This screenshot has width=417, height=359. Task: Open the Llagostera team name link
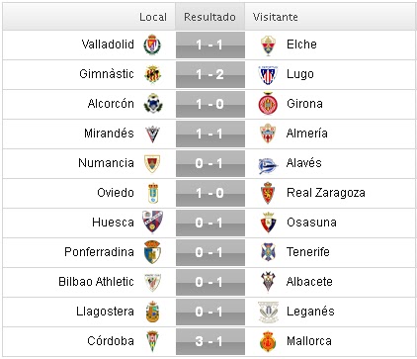[105, 312]
